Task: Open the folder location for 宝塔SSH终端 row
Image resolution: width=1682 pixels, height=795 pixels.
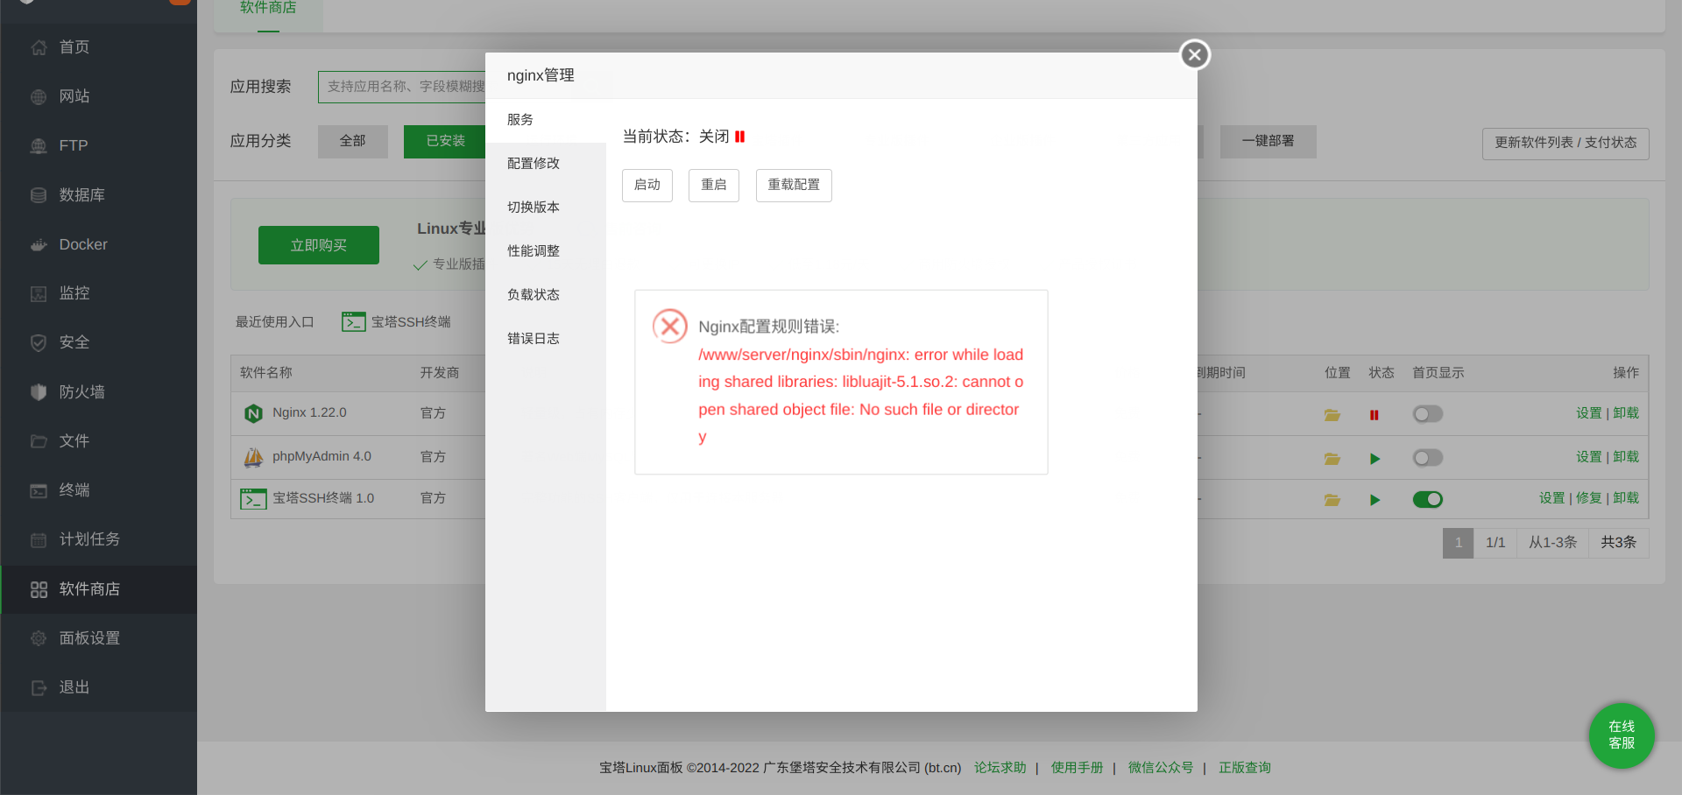Action: (x=1332, y=500)
